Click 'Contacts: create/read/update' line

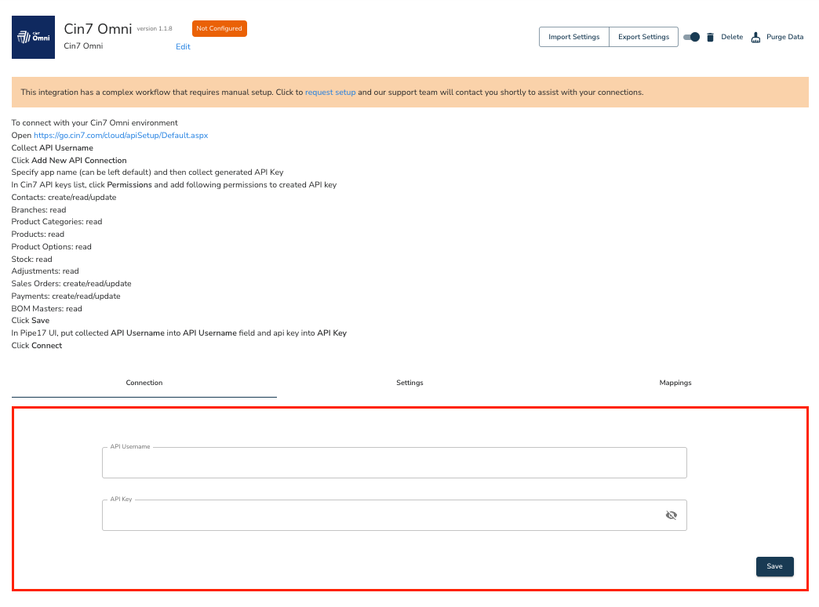[x=64, y=198]
